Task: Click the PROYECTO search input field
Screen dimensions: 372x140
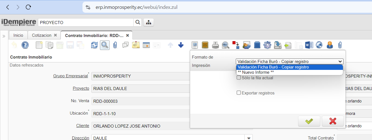Action: (86, 23)
